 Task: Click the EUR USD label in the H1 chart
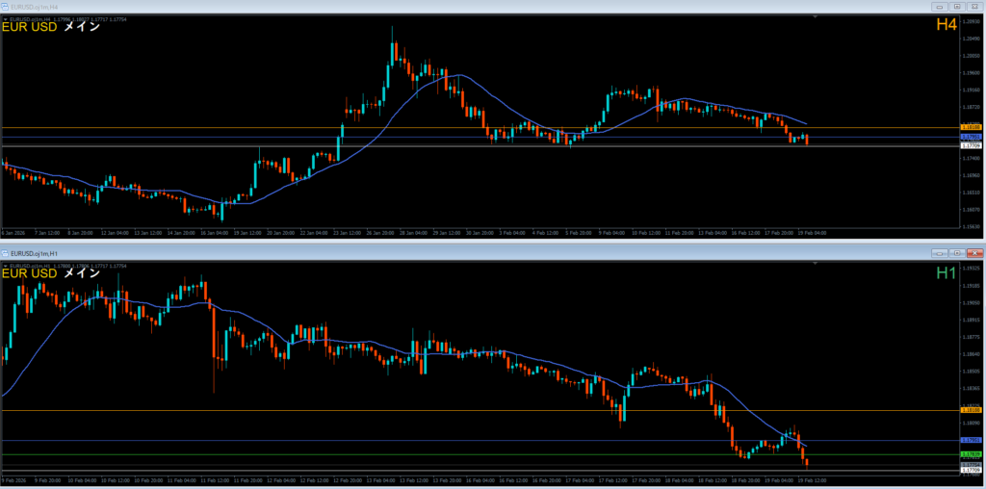click(30, 273)
